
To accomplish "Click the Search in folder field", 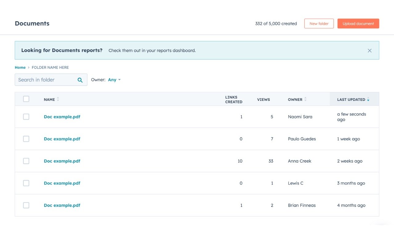I will pyautogui.click(x=46, y=80).
